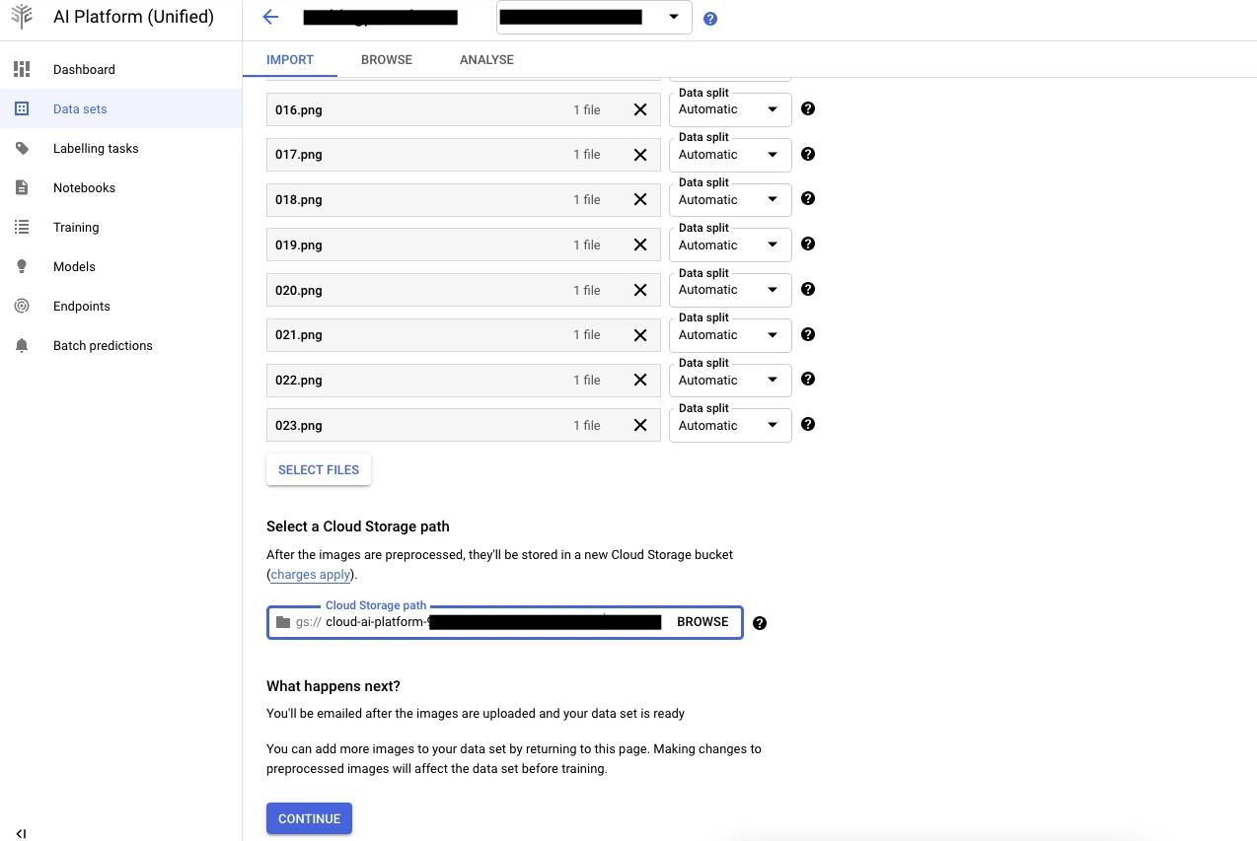Open Data split dropdown for 021.png
This screenshot has width=1257, height=841.
click(x=730, y=335)
